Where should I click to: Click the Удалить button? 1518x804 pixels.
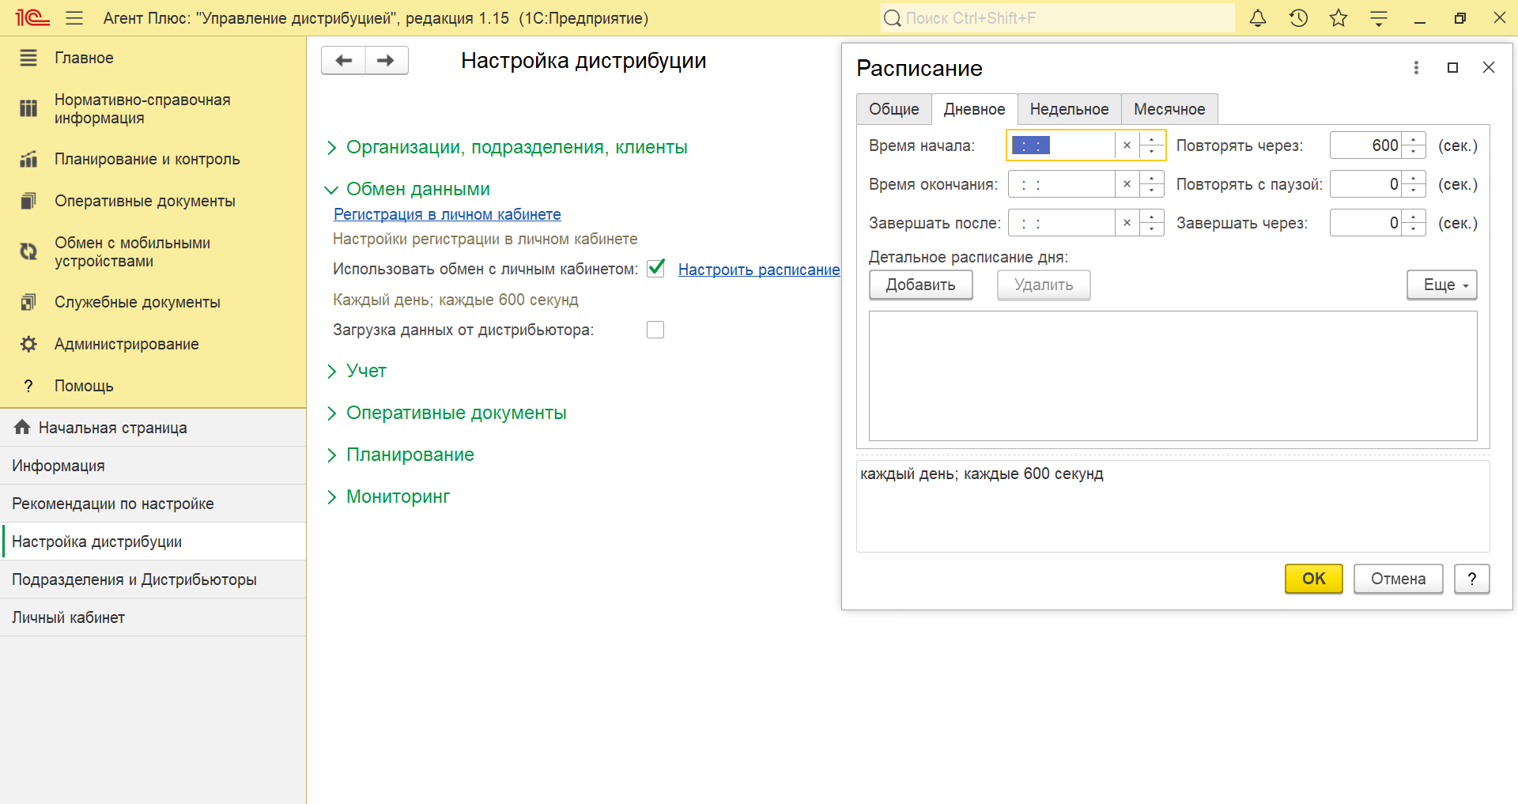tap(1044, 285)
